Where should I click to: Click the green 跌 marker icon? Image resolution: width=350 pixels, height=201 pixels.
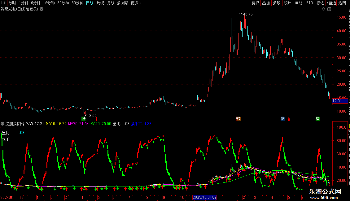point(84,118)
